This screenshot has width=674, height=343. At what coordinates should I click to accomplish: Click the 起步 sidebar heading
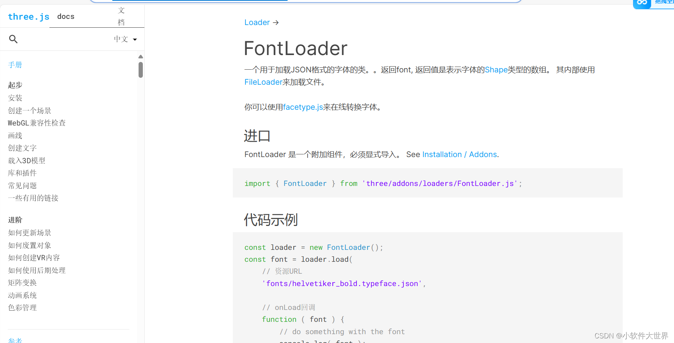pyautogui.click(x=15, y=85)
